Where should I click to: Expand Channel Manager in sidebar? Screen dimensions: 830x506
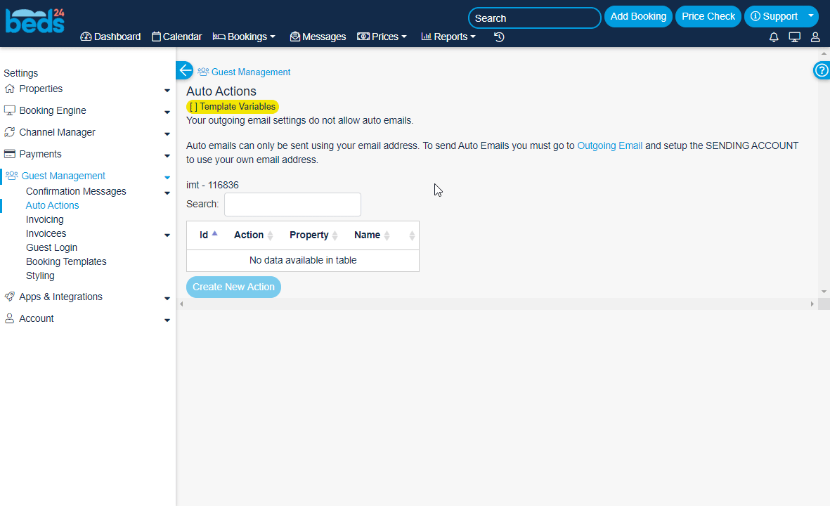click(x=167, y=134)
